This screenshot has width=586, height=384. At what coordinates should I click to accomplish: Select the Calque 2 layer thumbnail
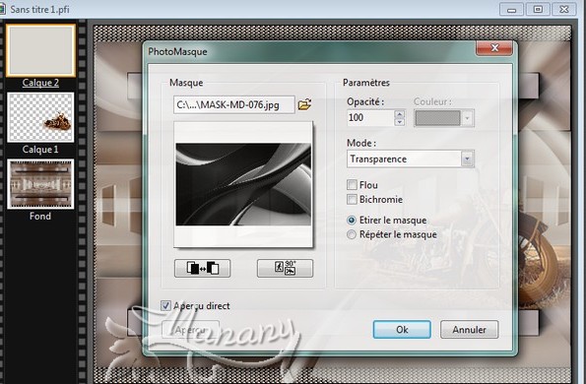click(x=40, y=50)
